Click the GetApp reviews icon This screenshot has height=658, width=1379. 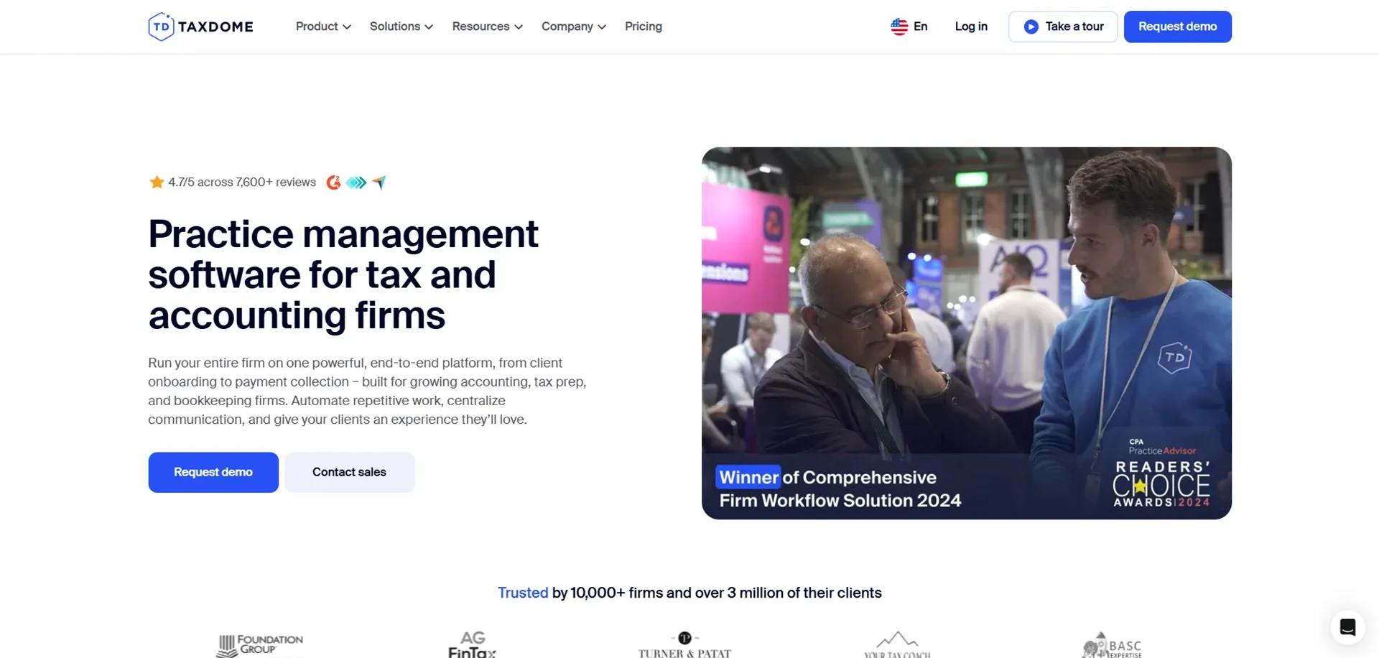tap(379, 182)
